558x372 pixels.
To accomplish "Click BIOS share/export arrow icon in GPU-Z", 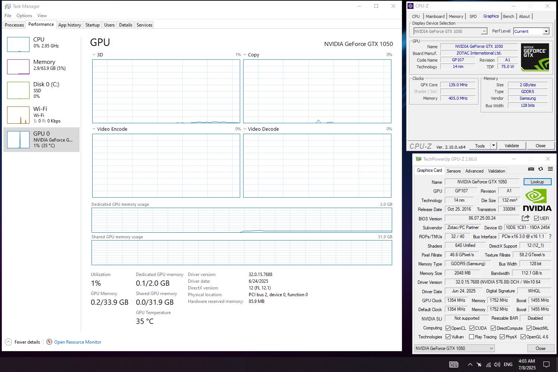I will pos(526,218).
